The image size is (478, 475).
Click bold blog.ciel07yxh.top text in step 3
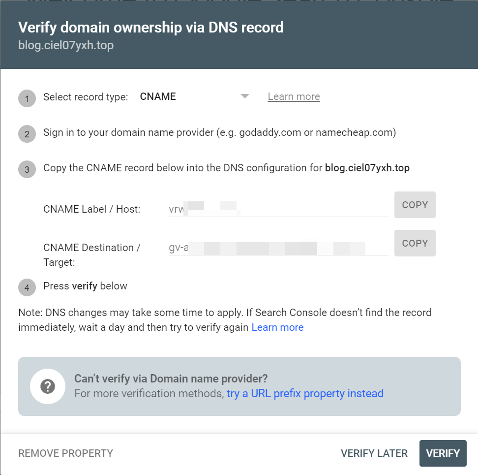click(367, 168)
